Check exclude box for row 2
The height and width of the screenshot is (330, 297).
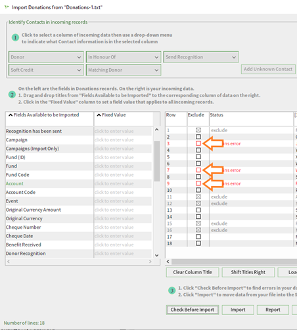pyautogui.click(x=198, y=137)
